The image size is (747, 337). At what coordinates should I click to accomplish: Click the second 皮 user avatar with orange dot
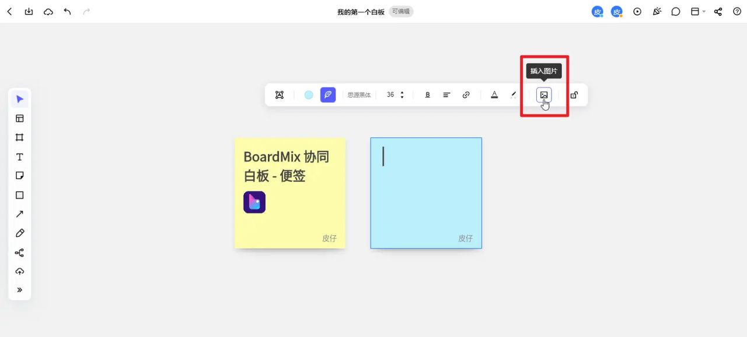(617, 12)
